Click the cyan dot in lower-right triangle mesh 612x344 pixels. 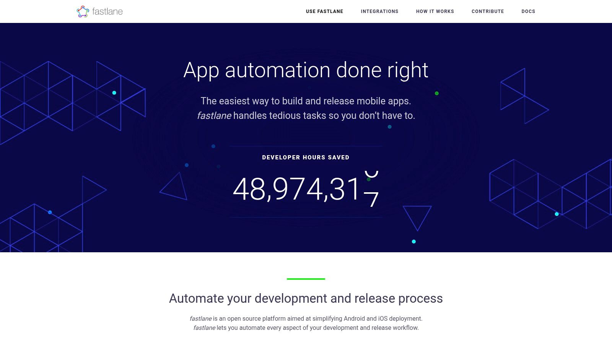557,214
